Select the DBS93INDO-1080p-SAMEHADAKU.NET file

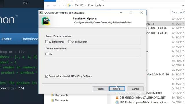click(x=143, y=98)
